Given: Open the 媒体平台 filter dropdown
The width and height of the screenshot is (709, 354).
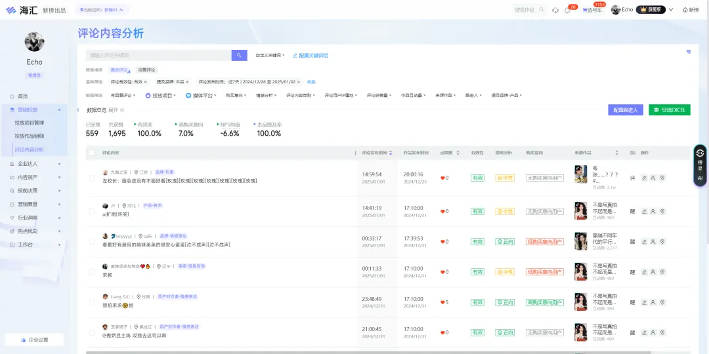Looking at the screenshot, I should coord(202,95).
